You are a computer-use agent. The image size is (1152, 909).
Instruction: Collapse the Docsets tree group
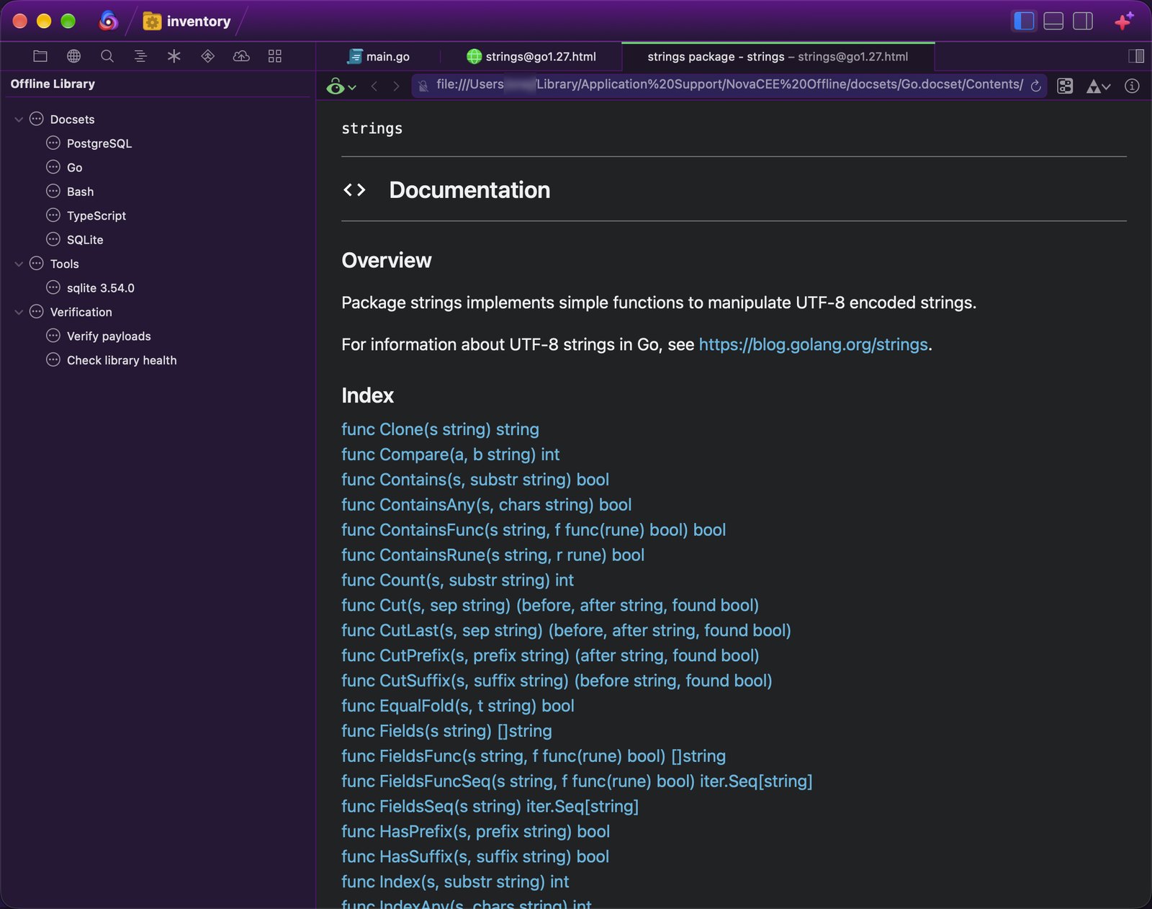click(x=19, y=120)
